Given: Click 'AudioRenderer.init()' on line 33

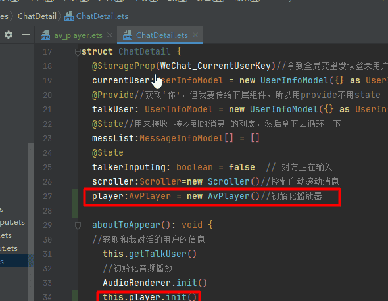Looking at the screenshot, I should click(155, 283).
